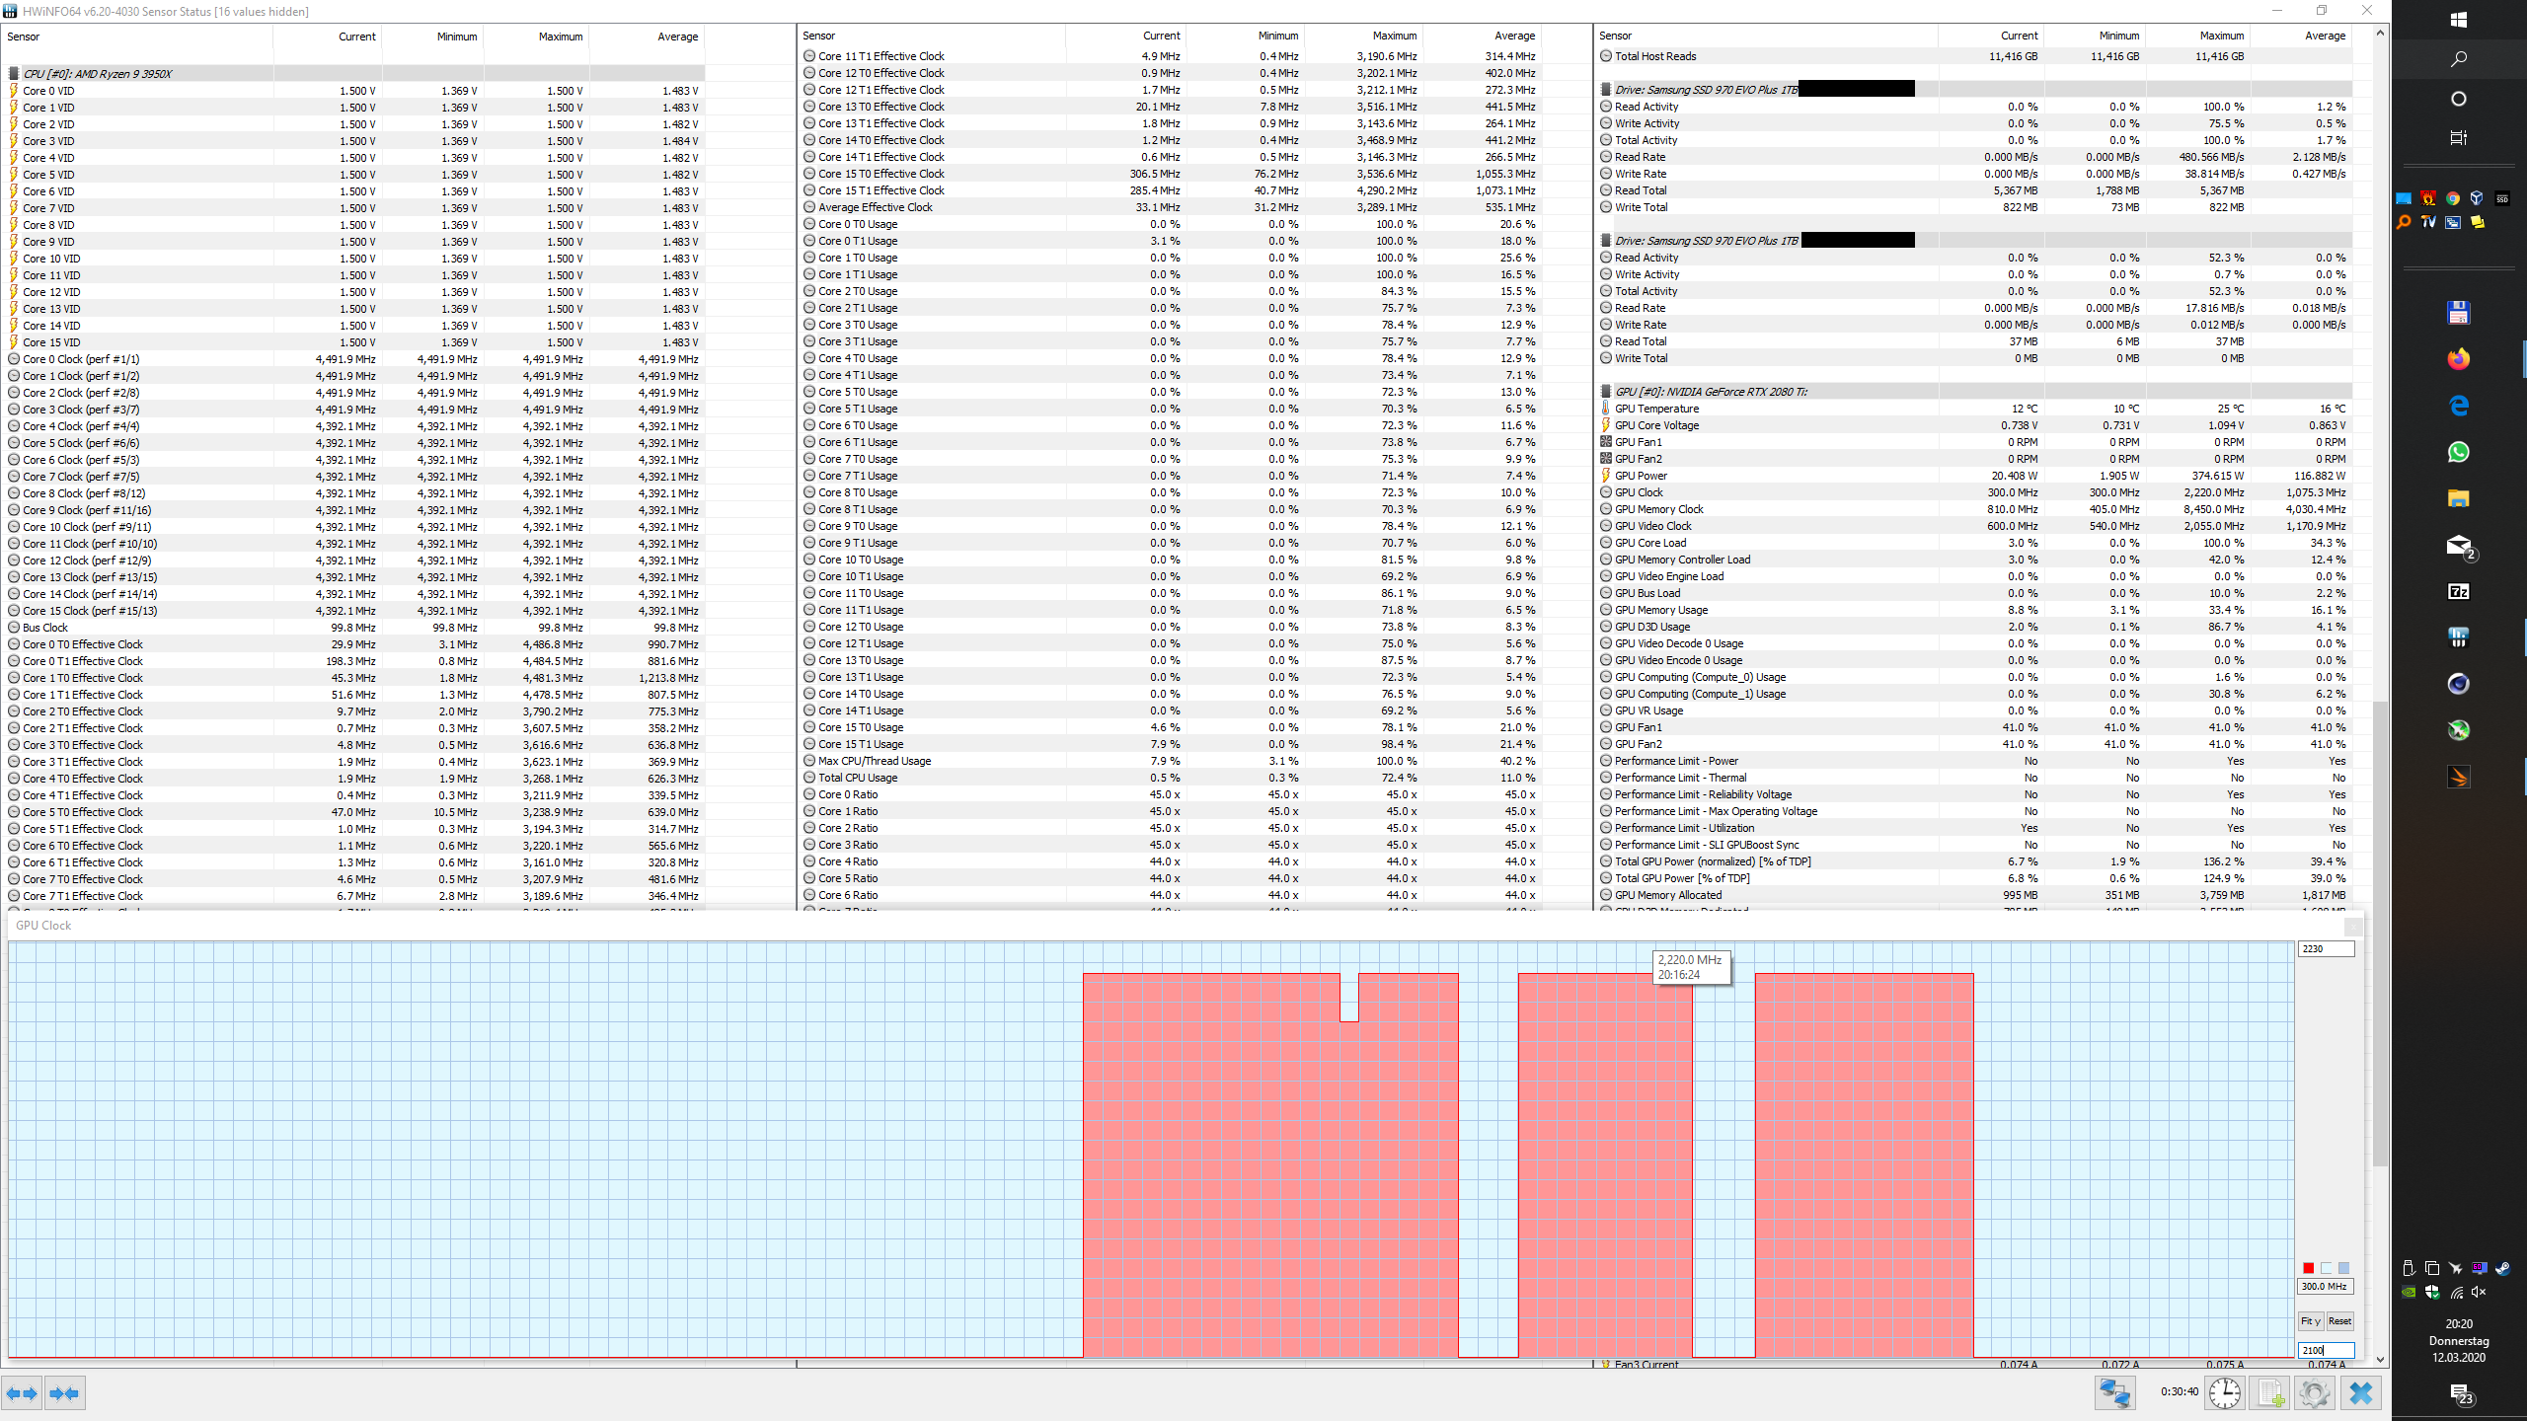Click sensor list scrollbar down arrow
This screenshot has height=1421, width=2527.
pos(2380,1359)
